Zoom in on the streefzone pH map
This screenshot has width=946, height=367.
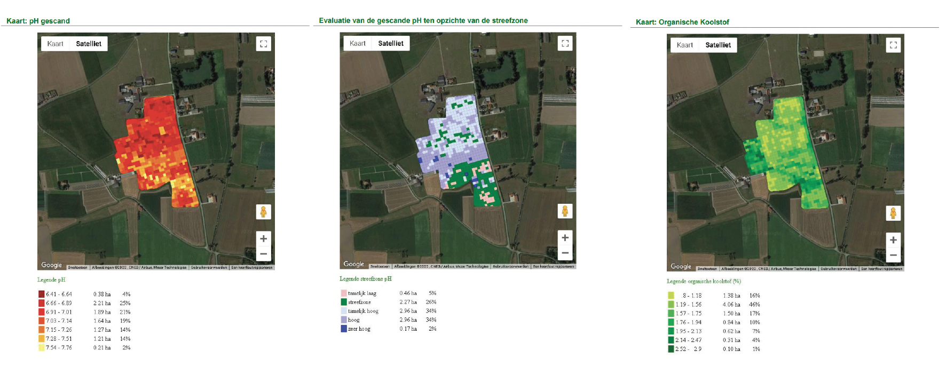[565, 238]
